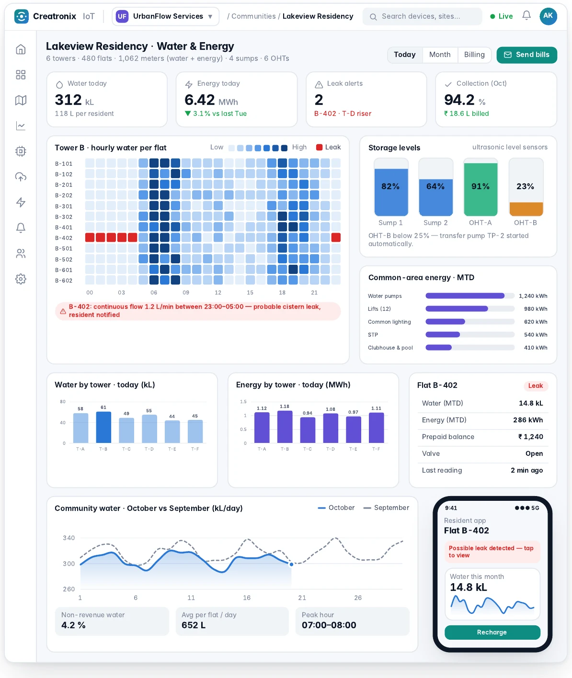This screenshot has height=678, width=572.
Task: Switch to the Billing tab
Action: tap(474, 55)
